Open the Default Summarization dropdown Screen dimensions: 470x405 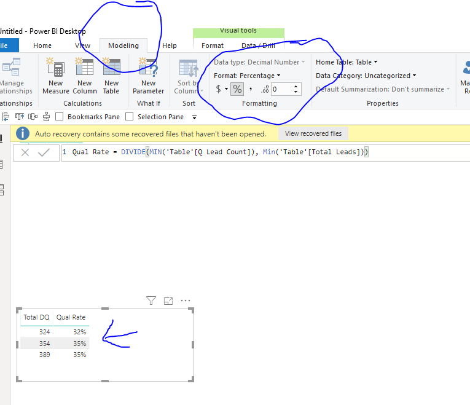coord(383,89)
